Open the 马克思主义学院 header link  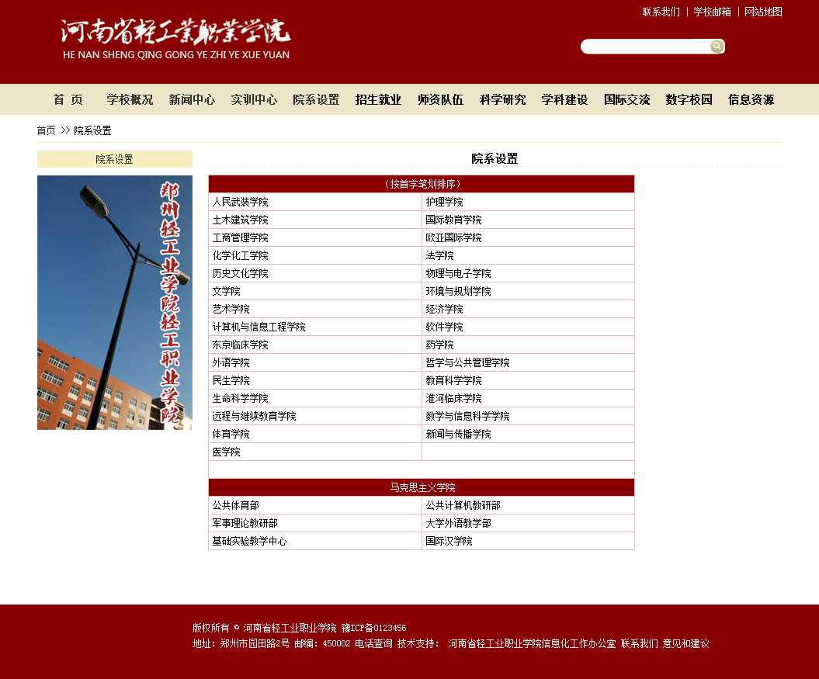422,487
